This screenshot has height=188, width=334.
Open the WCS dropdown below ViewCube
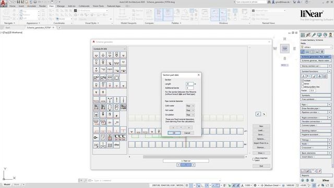click(x=284, y=65)
